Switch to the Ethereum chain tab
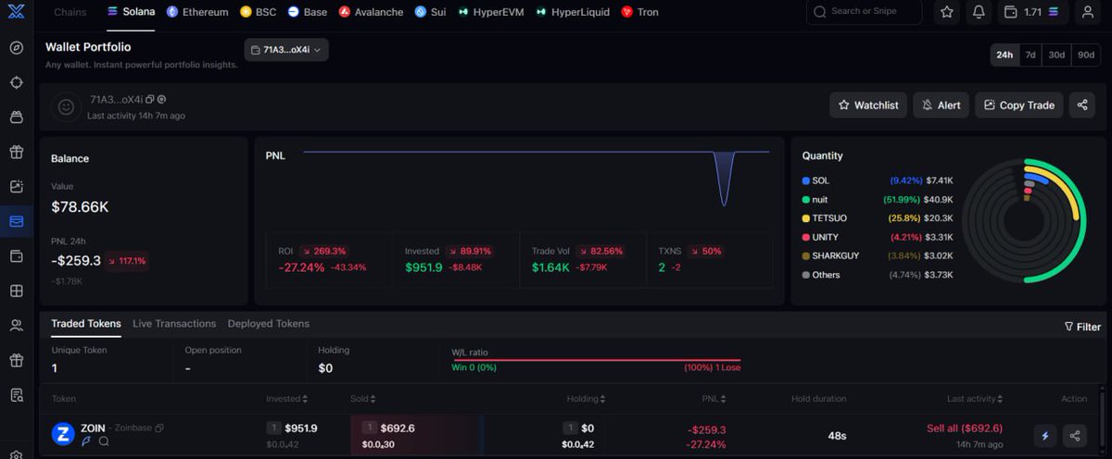The width and height of the screenshot is (1112, 459). pos(197,12)
